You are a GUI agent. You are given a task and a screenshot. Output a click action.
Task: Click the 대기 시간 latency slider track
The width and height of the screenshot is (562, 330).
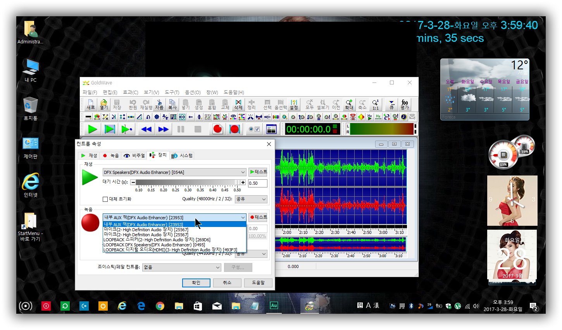[x=188, y=182]
